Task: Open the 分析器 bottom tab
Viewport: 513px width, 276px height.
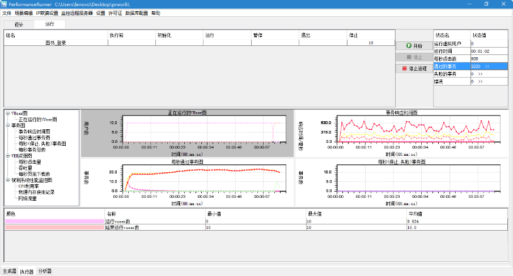Action: pyautogui.click(x=45, y=271)
